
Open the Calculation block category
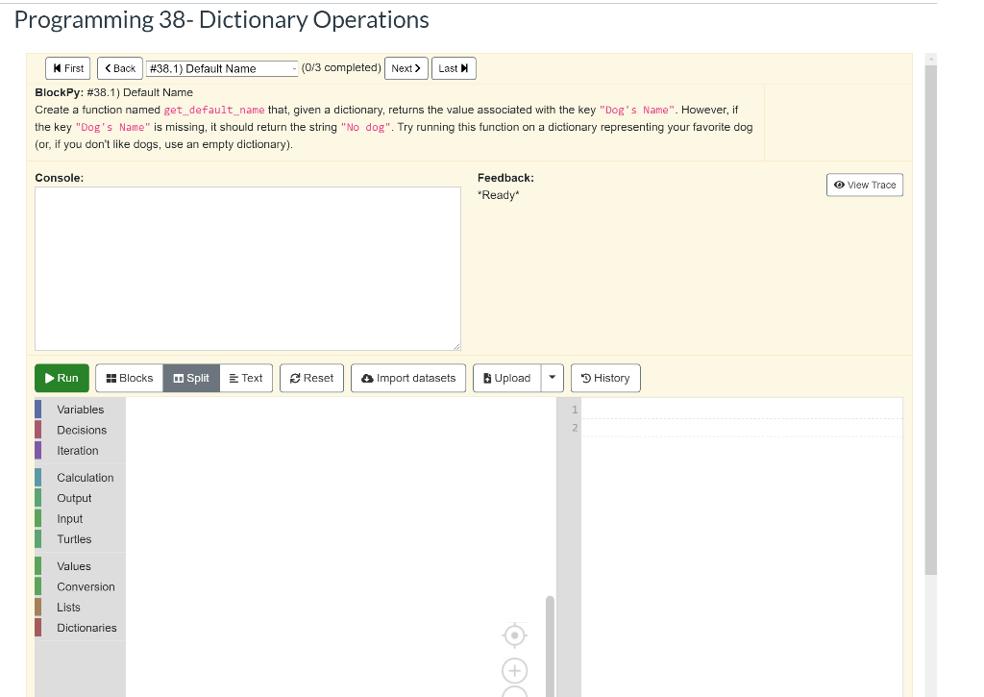point(81,478)
